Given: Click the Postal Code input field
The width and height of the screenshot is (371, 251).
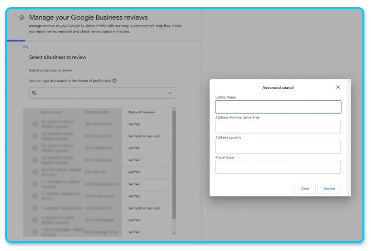Looking at the screenshot, I should 278,167.
